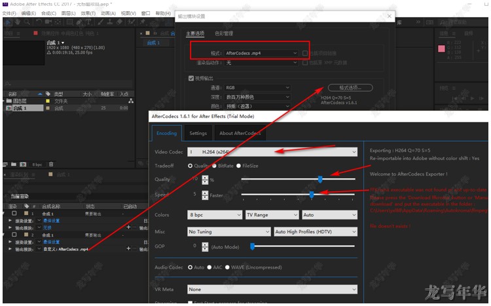Click the Quality slider handle
Screen dimensions: 491x306
tap(320, 180)
